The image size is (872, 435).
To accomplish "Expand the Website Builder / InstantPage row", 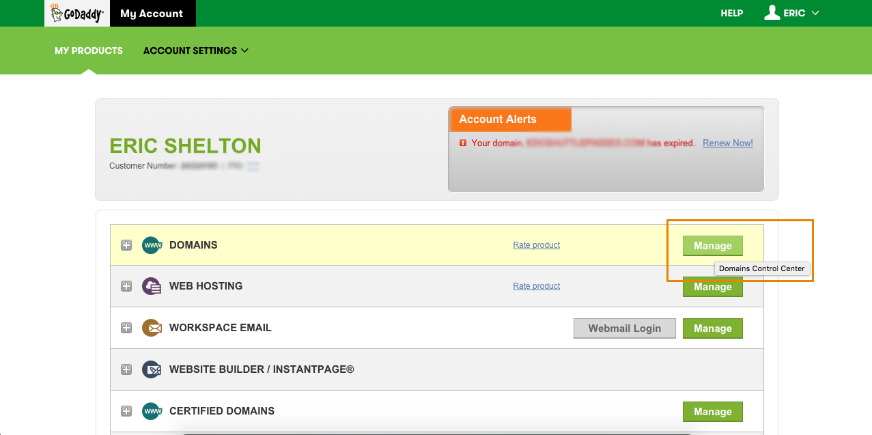I will point(126,369).
